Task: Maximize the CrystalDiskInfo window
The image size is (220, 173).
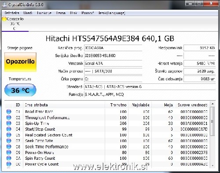Action: click(199, 4)
